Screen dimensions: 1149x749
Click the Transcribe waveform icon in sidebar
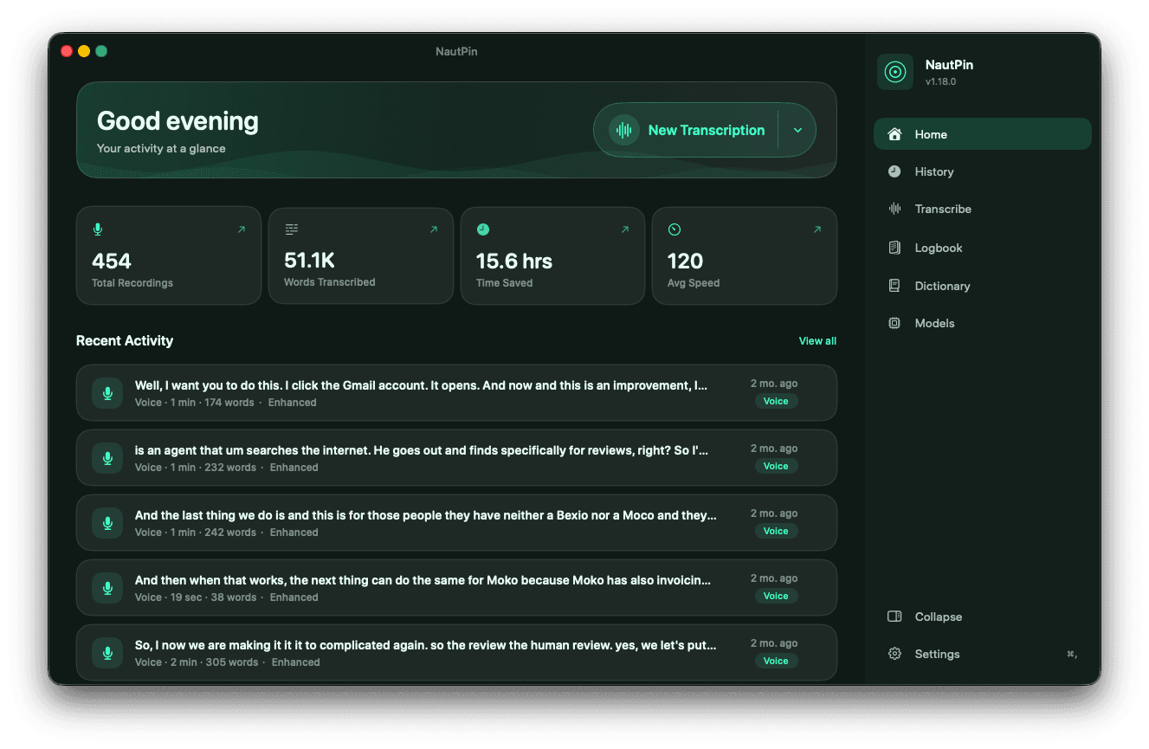tap(894, 209)
